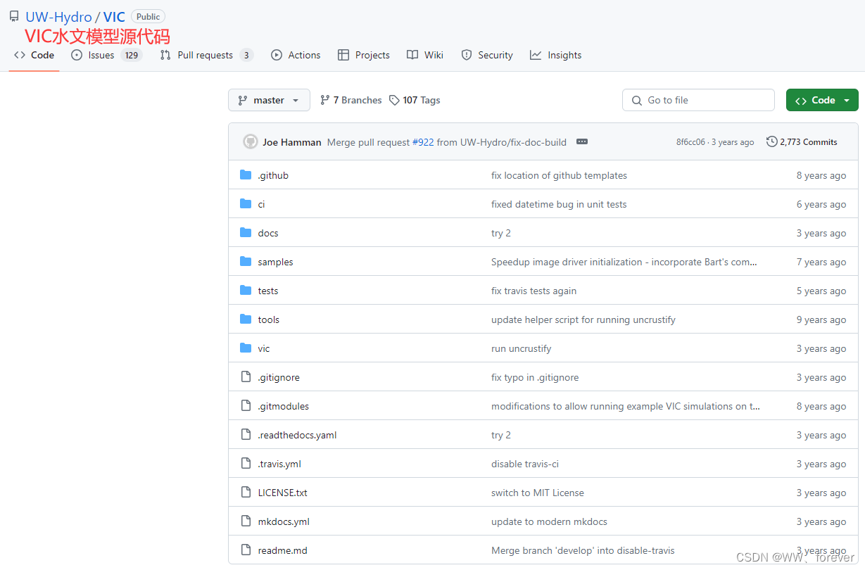Screen dimensions: 865x570
Task: Switch to the Actions tab
Action: [x=296, y=55]
